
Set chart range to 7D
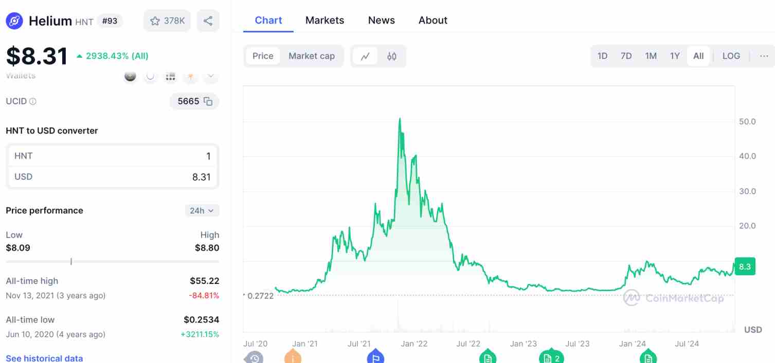[626, 56]
